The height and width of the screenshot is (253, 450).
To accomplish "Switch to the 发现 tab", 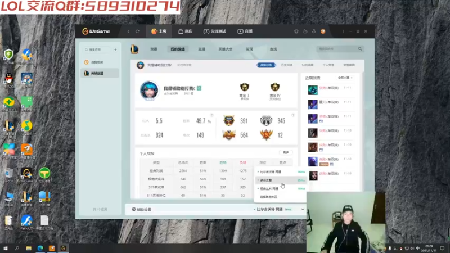I will (249, 49).
